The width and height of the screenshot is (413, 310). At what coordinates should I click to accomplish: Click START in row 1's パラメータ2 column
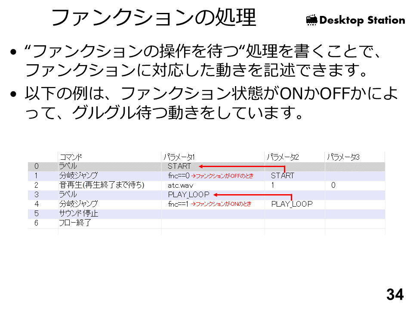[x=283, y=176]
